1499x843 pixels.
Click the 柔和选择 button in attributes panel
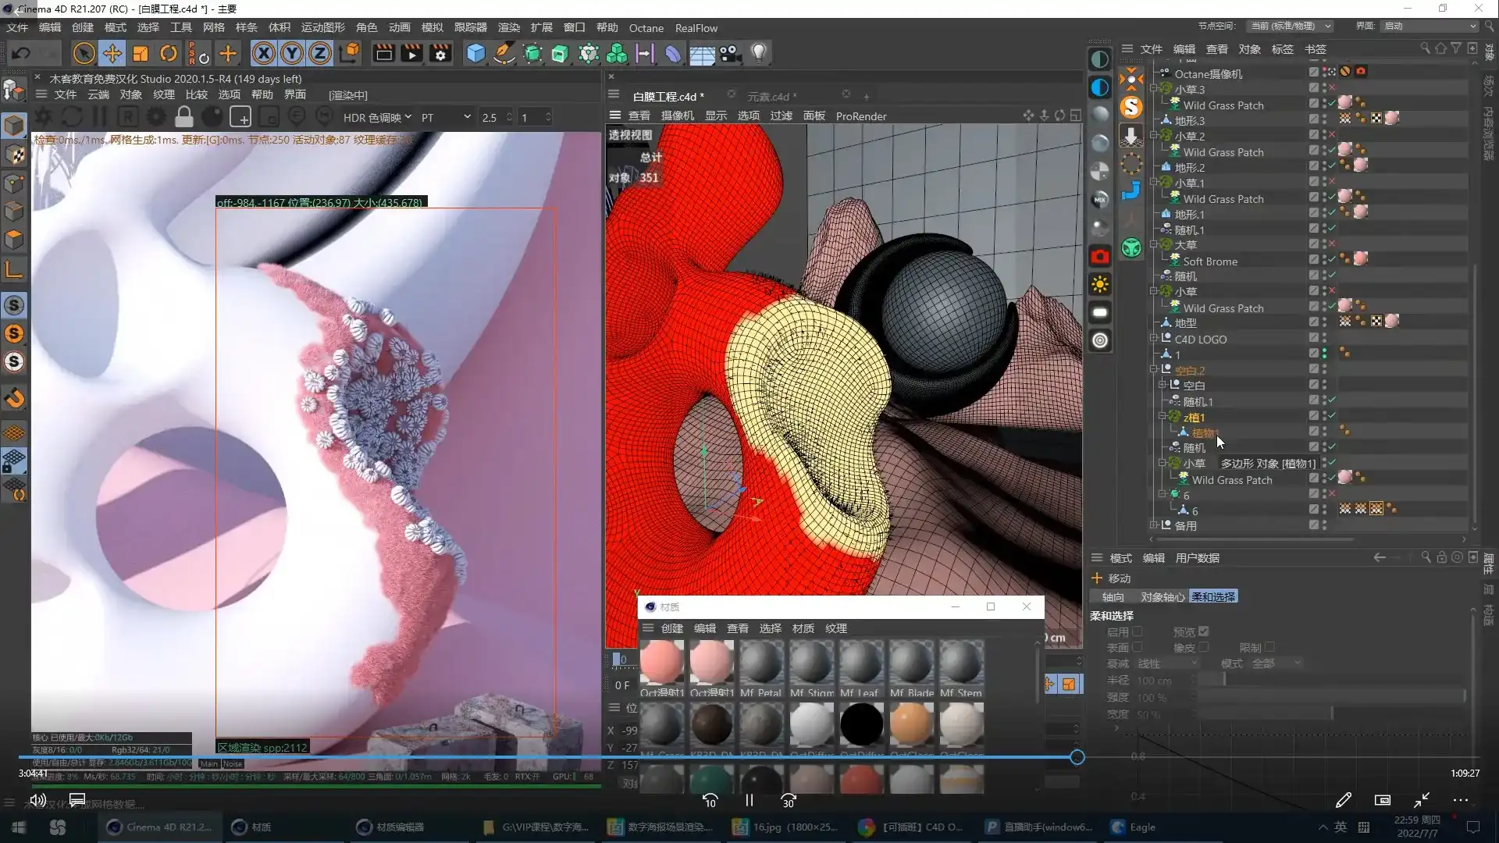point(1213,596)
